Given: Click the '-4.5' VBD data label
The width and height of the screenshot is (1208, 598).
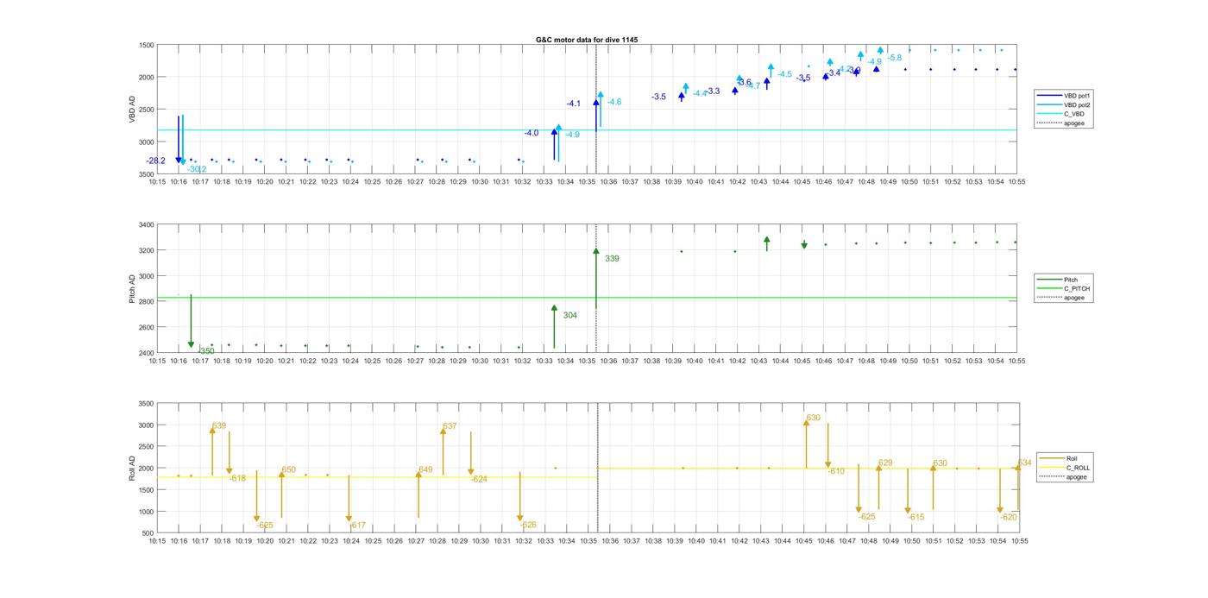Looking at the screenshot, I should 784,74.
